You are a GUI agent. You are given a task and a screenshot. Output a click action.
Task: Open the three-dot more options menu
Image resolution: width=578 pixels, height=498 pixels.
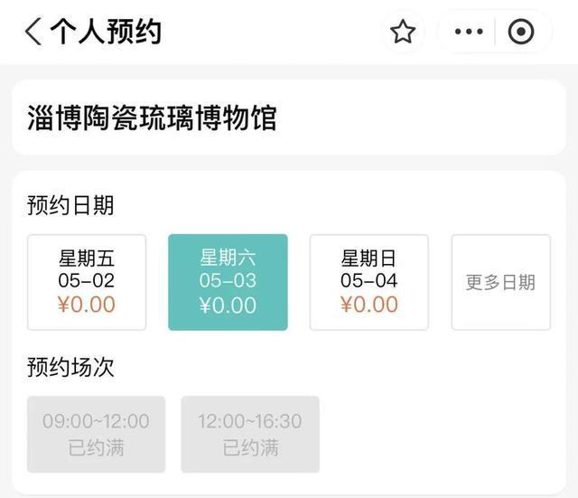[x=469, y=32]
